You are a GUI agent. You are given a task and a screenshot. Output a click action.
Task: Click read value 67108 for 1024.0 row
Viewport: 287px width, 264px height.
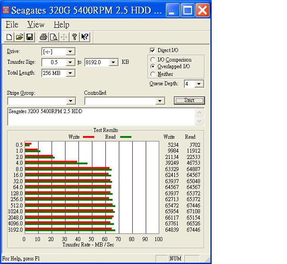tap(193, 211)
